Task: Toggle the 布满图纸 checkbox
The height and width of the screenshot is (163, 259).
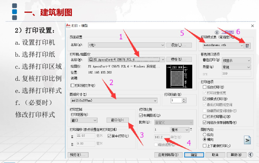Action: tap(141, 116)
